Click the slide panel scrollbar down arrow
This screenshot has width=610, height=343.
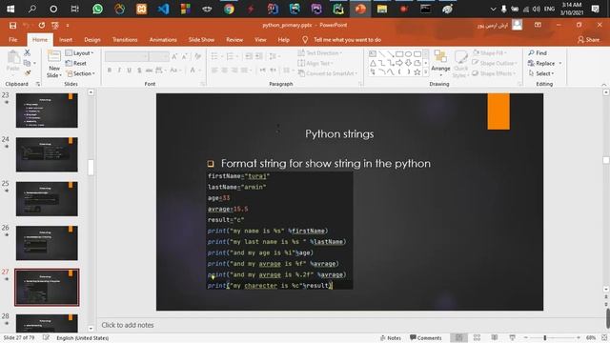point(91,328)
